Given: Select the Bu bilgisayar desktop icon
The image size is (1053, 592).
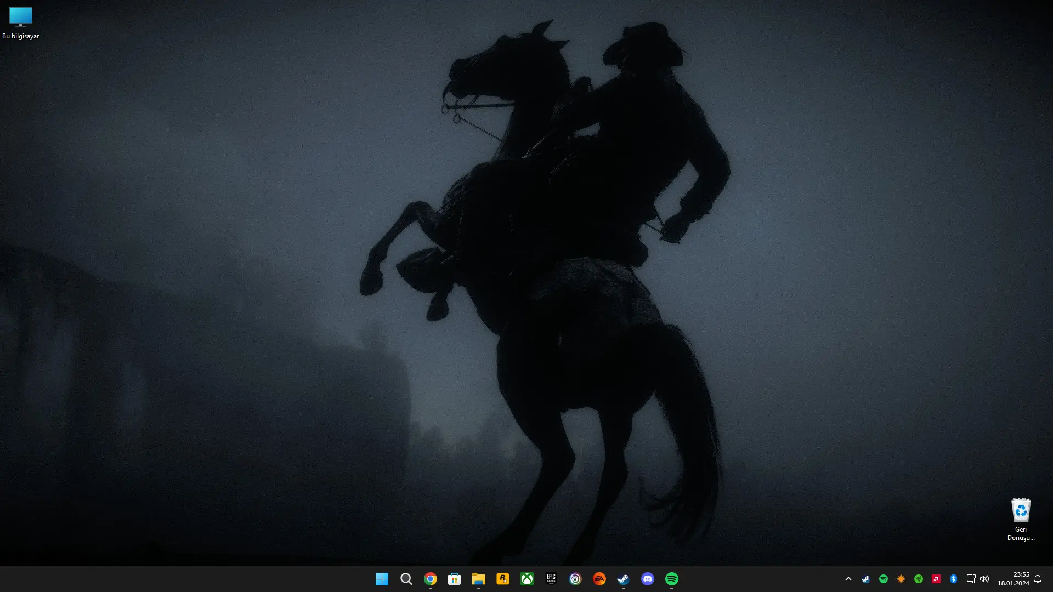Looking at the screenshot, I should point(21,23).
